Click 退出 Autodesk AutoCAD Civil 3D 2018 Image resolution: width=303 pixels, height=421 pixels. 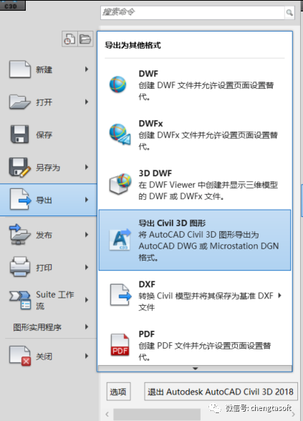pyautogui.click(x=221, y=392)
